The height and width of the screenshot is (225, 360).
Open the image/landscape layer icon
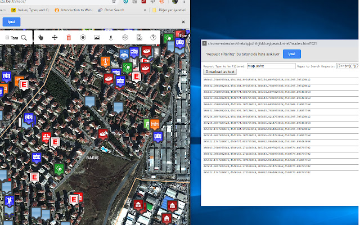point(97,37)
